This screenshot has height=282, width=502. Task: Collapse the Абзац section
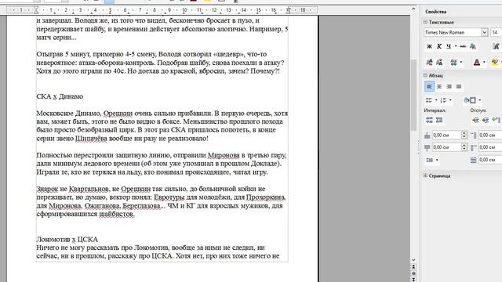(425, 75)
